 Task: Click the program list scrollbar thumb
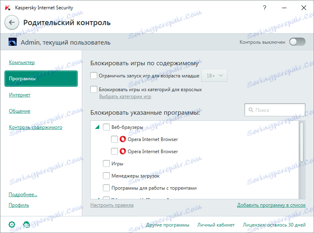tap(302, 142)
